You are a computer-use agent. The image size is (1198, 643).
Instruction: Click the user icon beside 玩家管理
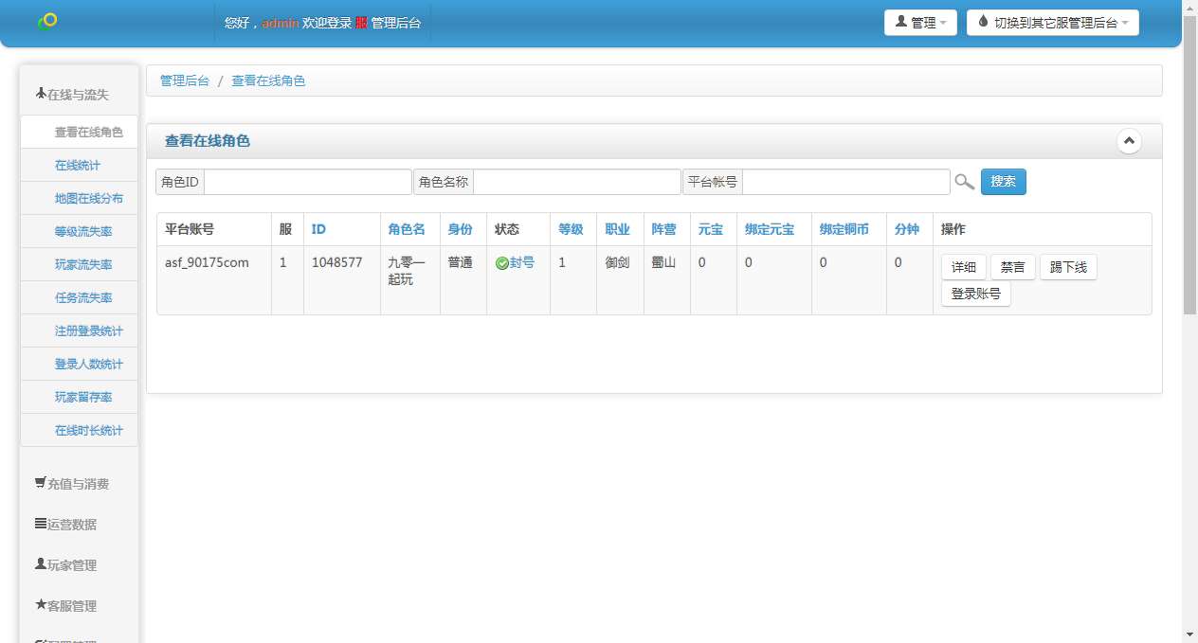pyautogui.click(x=39, y=564)
